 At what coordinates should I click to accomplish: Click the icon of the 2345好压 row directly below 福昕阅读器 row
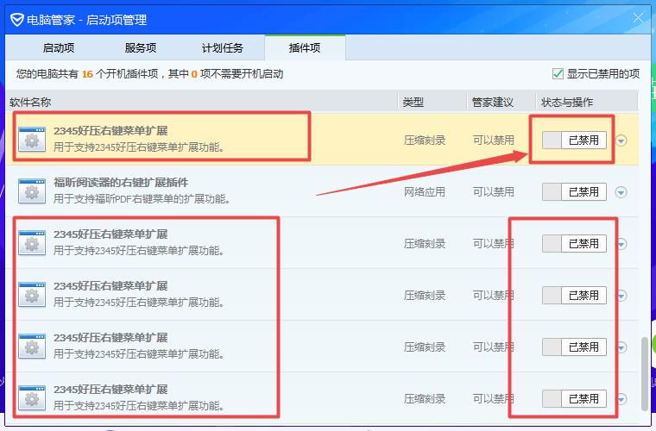[x=32, y=243]
